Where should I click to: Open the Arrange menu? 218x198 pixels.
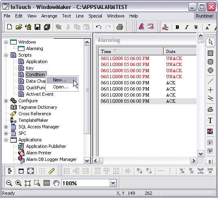49,16
